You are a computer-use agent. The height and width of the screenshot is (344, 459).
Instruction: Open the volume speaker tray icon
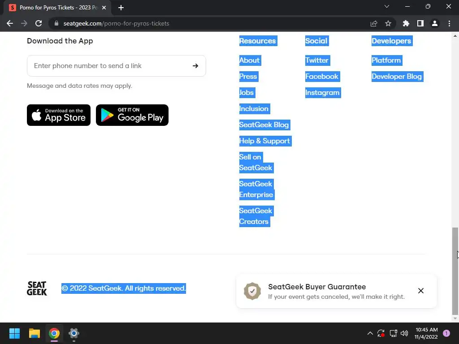point(404,333)
